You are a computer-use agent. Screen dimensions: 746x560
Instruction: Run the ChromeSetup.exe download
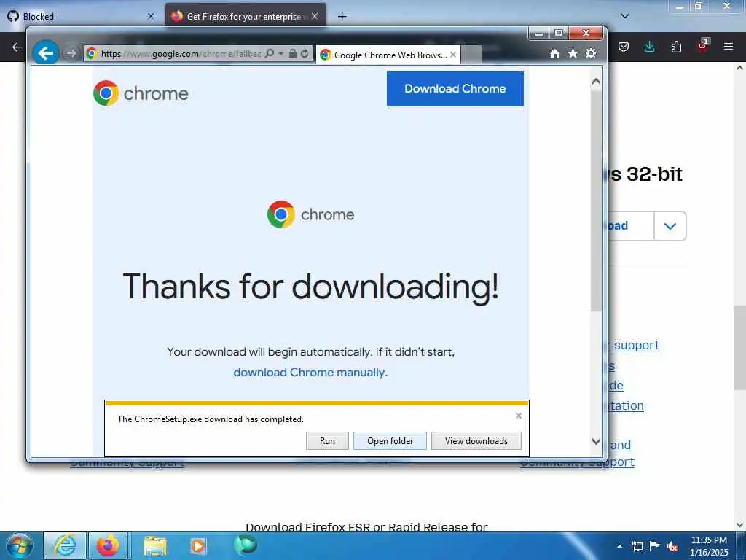(327, 441)
